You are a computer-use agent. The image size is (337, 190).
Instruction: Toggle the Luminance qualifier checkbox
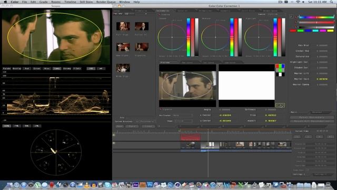[x=296, y=27]
